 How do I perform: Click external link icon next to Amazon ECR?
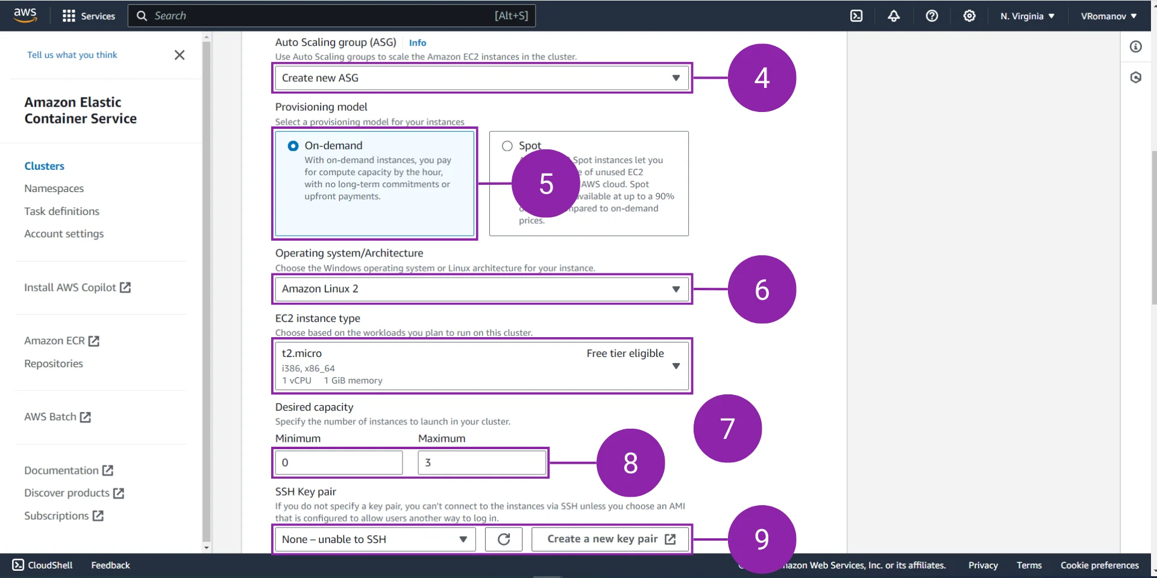point(94,341)
